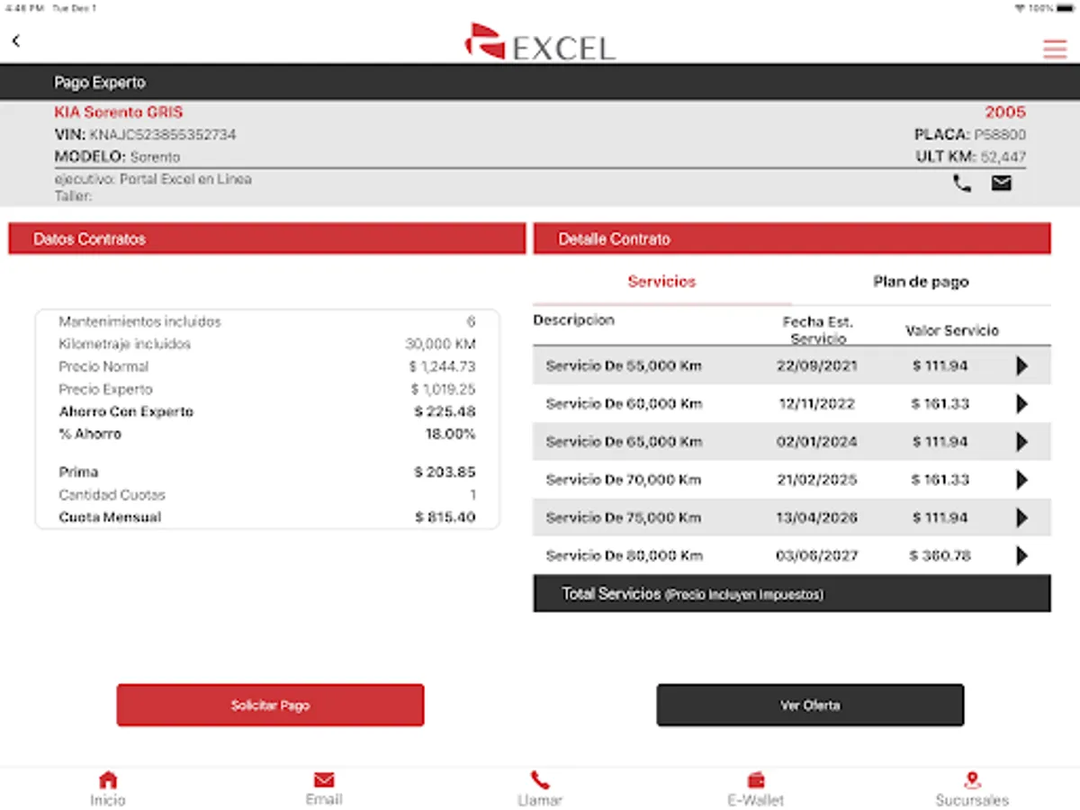Open Sucursales in the bottom bar
1080x810 pixels.
click(972, 789)
